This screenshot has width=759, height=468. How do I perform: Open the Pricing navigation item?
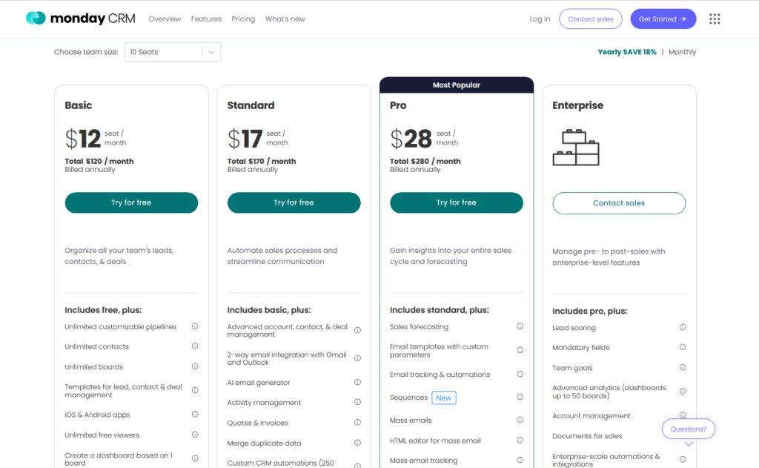tap(243, 19)
